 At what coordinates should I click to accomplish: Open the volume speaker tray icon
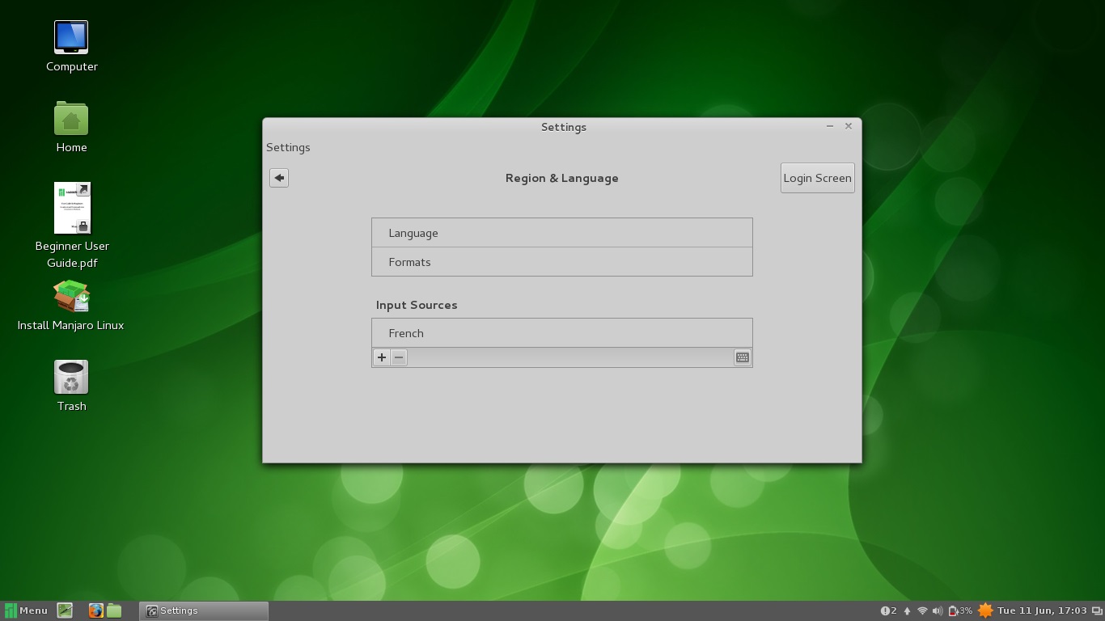pos(937,610)
